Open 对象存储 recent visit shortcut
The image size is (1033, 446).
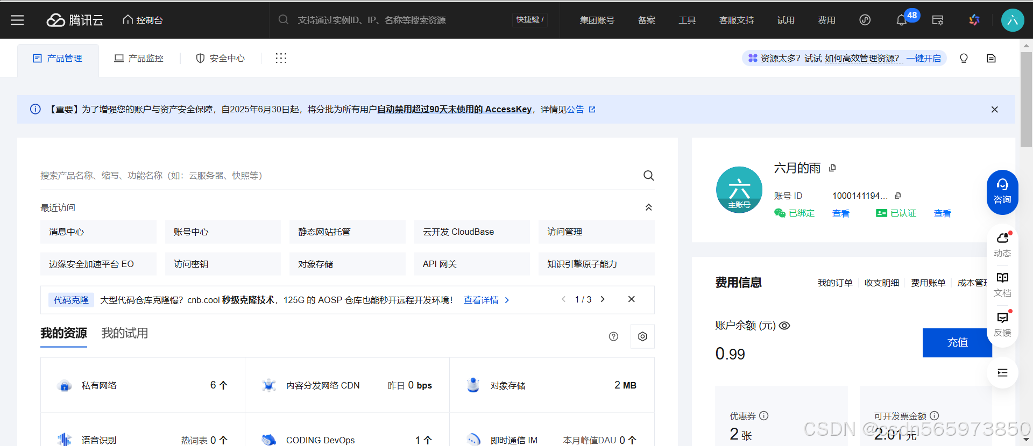click(348, 264)
